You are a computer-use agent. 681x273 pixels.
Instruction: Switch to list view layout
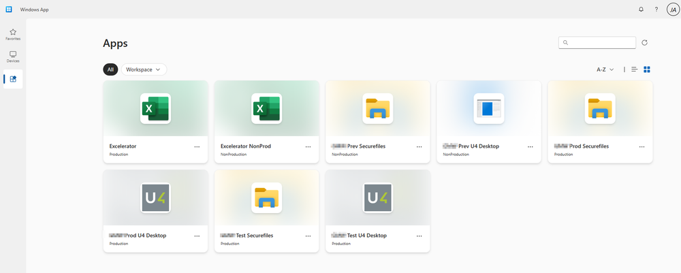pos(635,69)
